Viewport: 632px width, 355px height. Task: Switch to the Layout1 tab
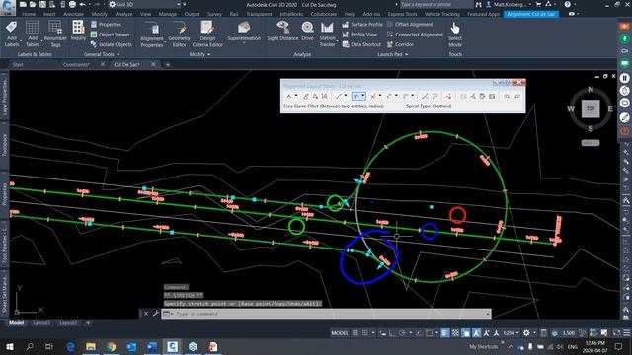pyautogui.click(x=41, y=322)
